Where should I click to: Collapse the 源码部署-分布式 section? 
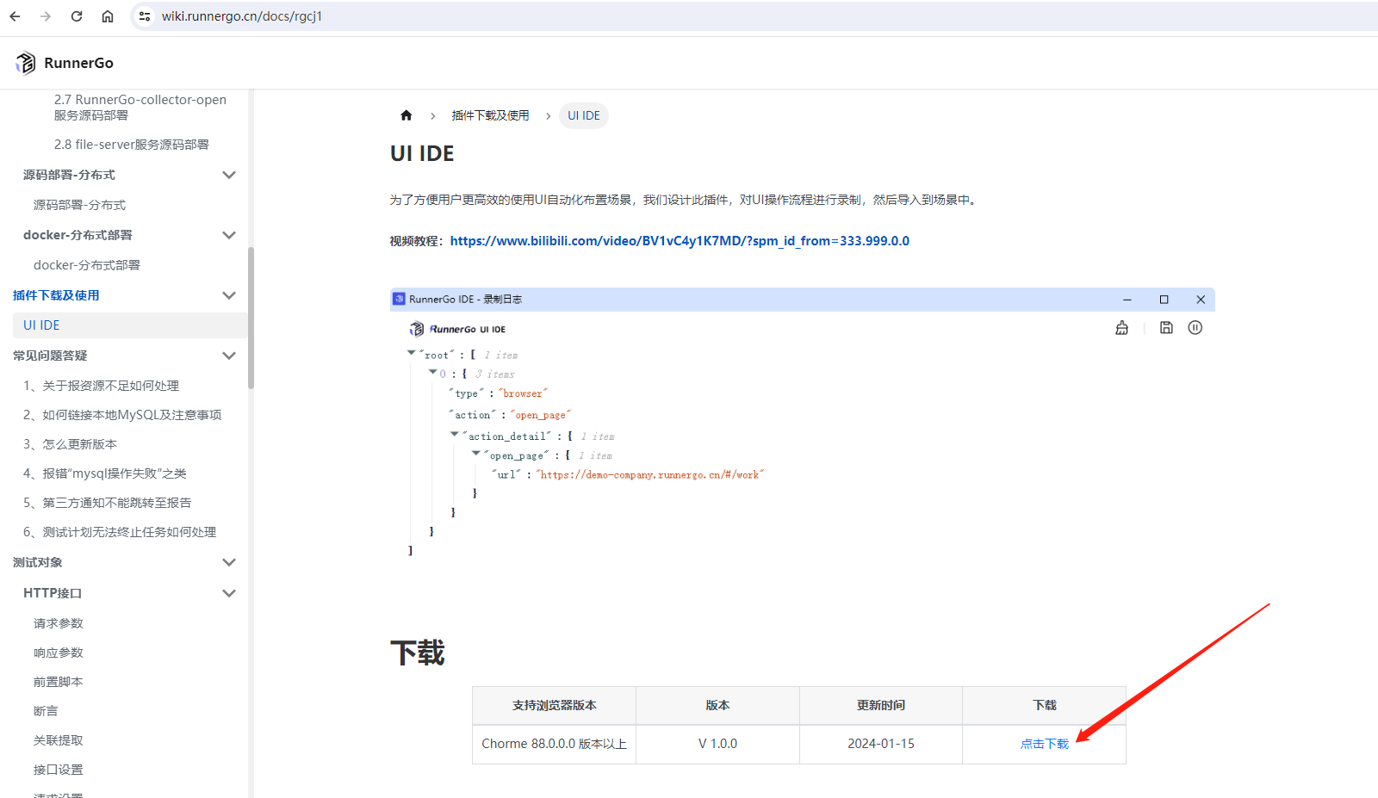229,175
